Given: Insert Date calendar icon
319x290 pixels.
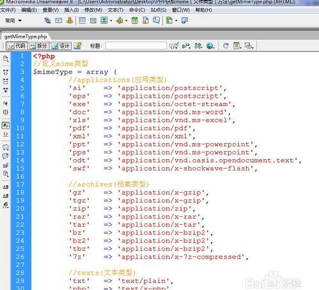Looking at the screenshot, I should [135, 20].
